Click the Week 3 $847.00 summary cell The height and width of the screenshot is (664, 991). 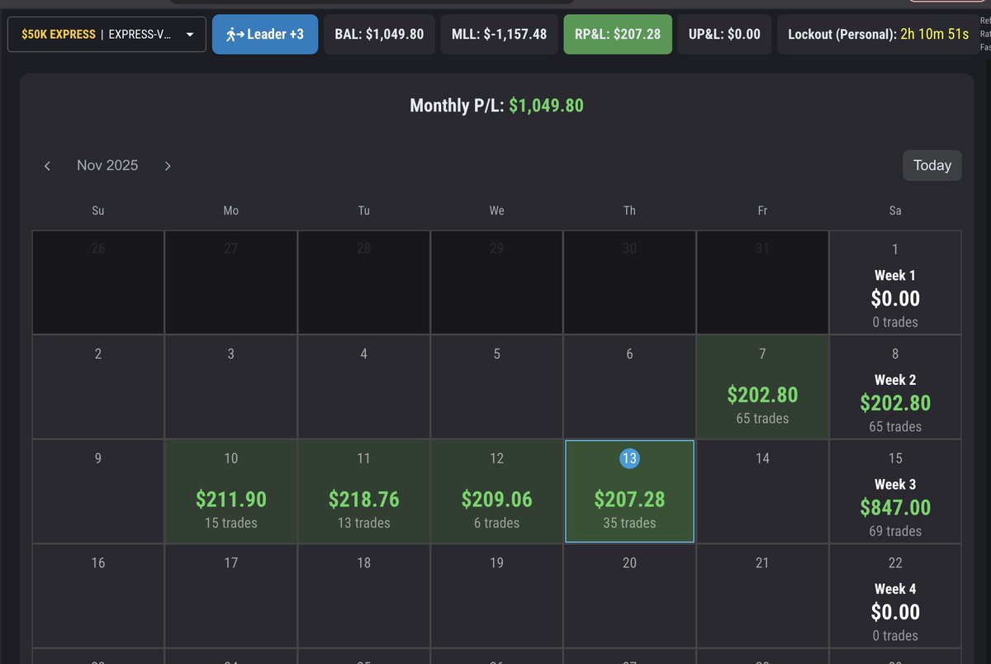pyautogui.click(x=895, y=491)
